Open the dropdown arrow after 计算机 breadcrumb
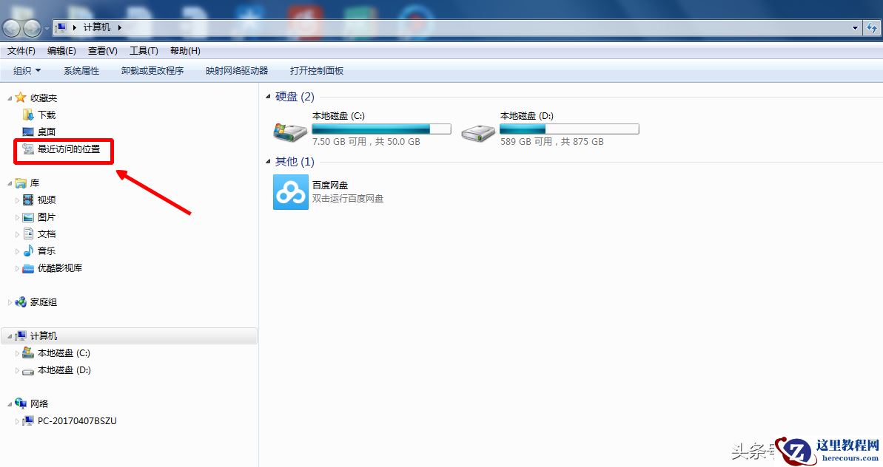Viewport: 883px width, 467px height. click(119, 27)
